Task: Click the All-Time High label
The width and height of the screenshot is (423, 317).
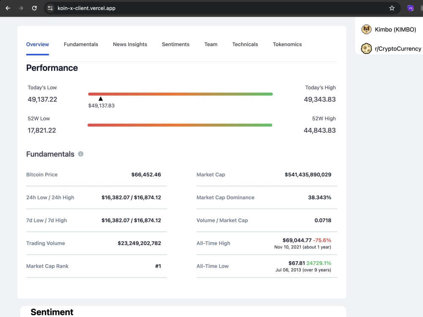Action: [213, 243]
